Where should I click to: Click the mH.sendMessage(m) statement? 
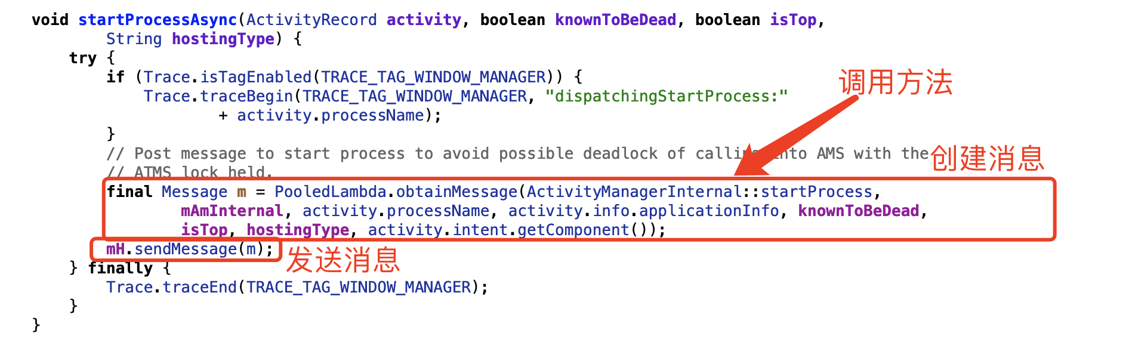point(189,249)
